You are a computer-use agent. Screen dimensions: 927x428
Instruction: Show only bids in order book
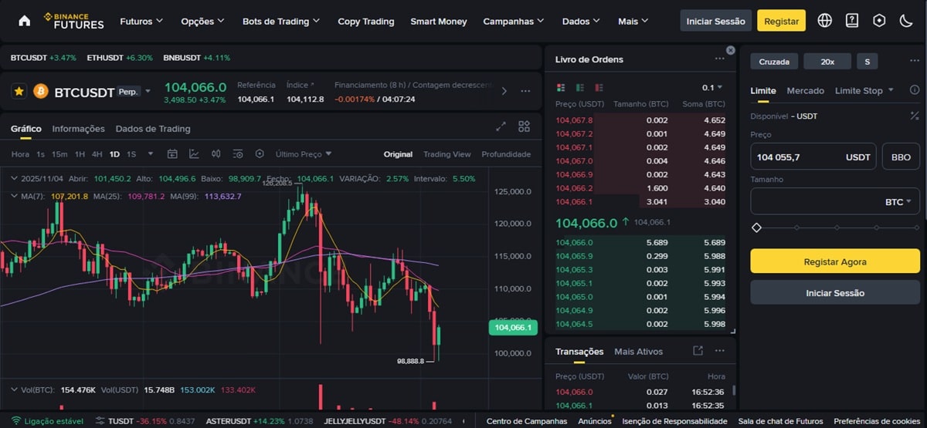pos(579,88)
